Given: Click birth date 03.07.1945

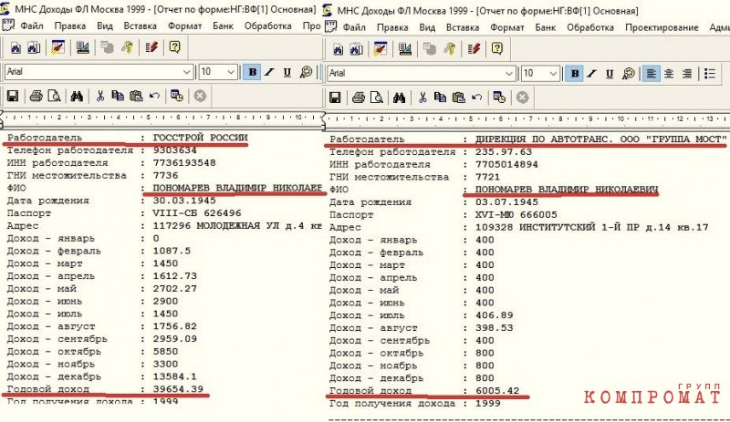Looking at the screenshot, I should tap(506, 202).
